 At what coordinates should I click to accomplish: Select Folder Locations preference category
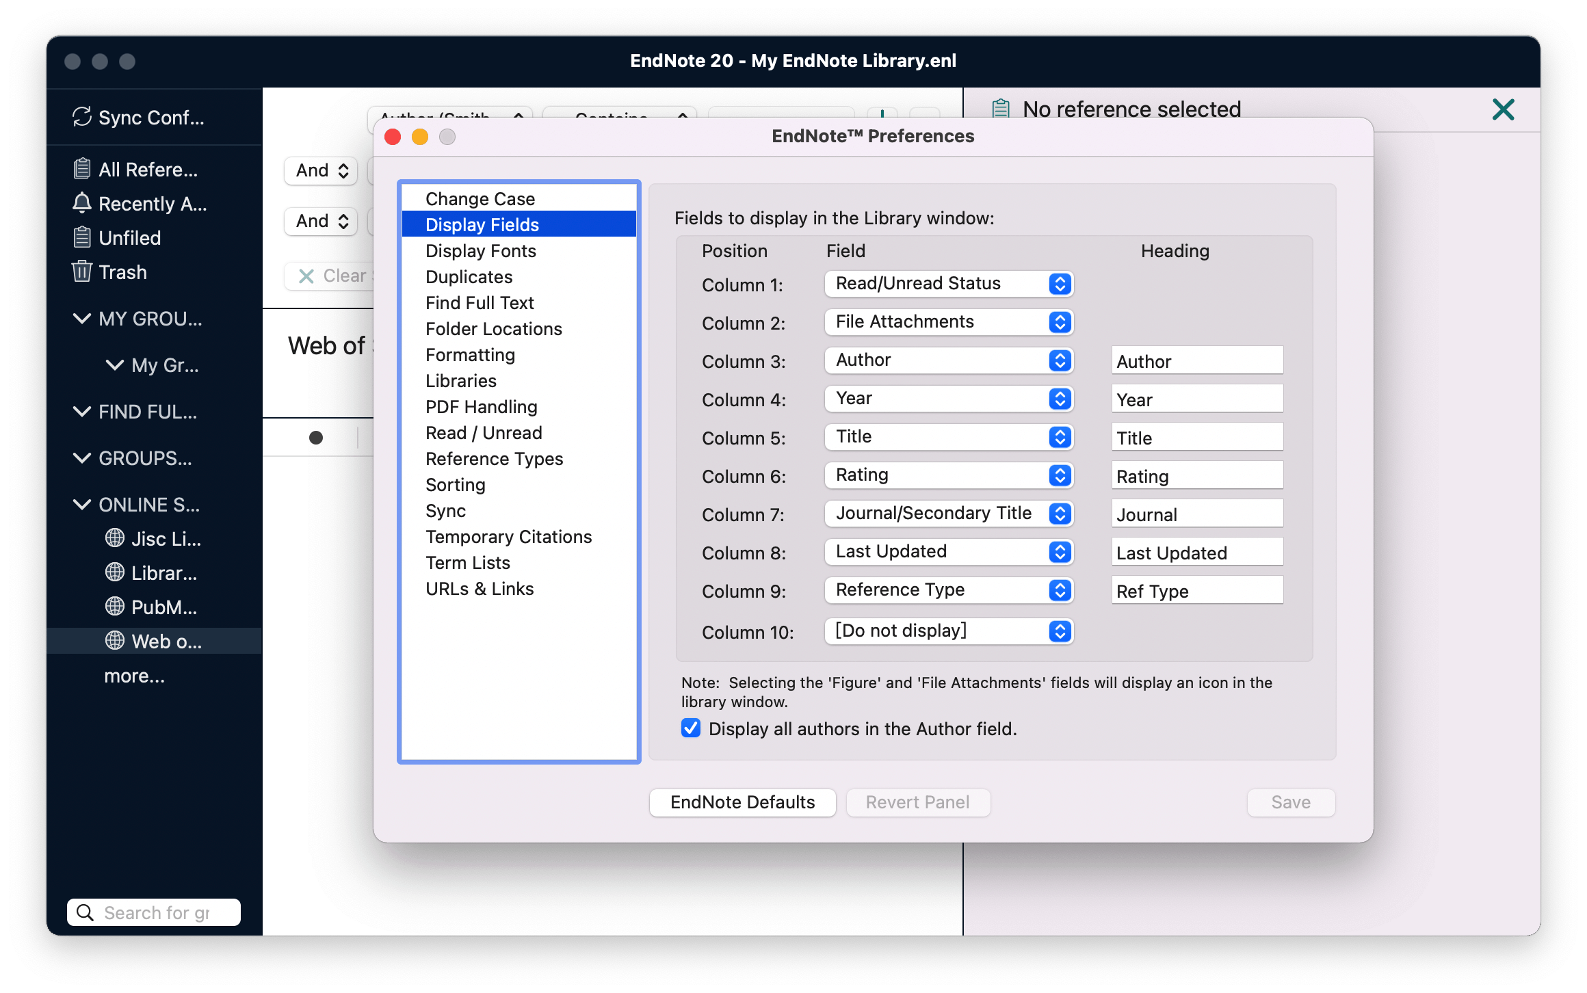pos(519,328)
